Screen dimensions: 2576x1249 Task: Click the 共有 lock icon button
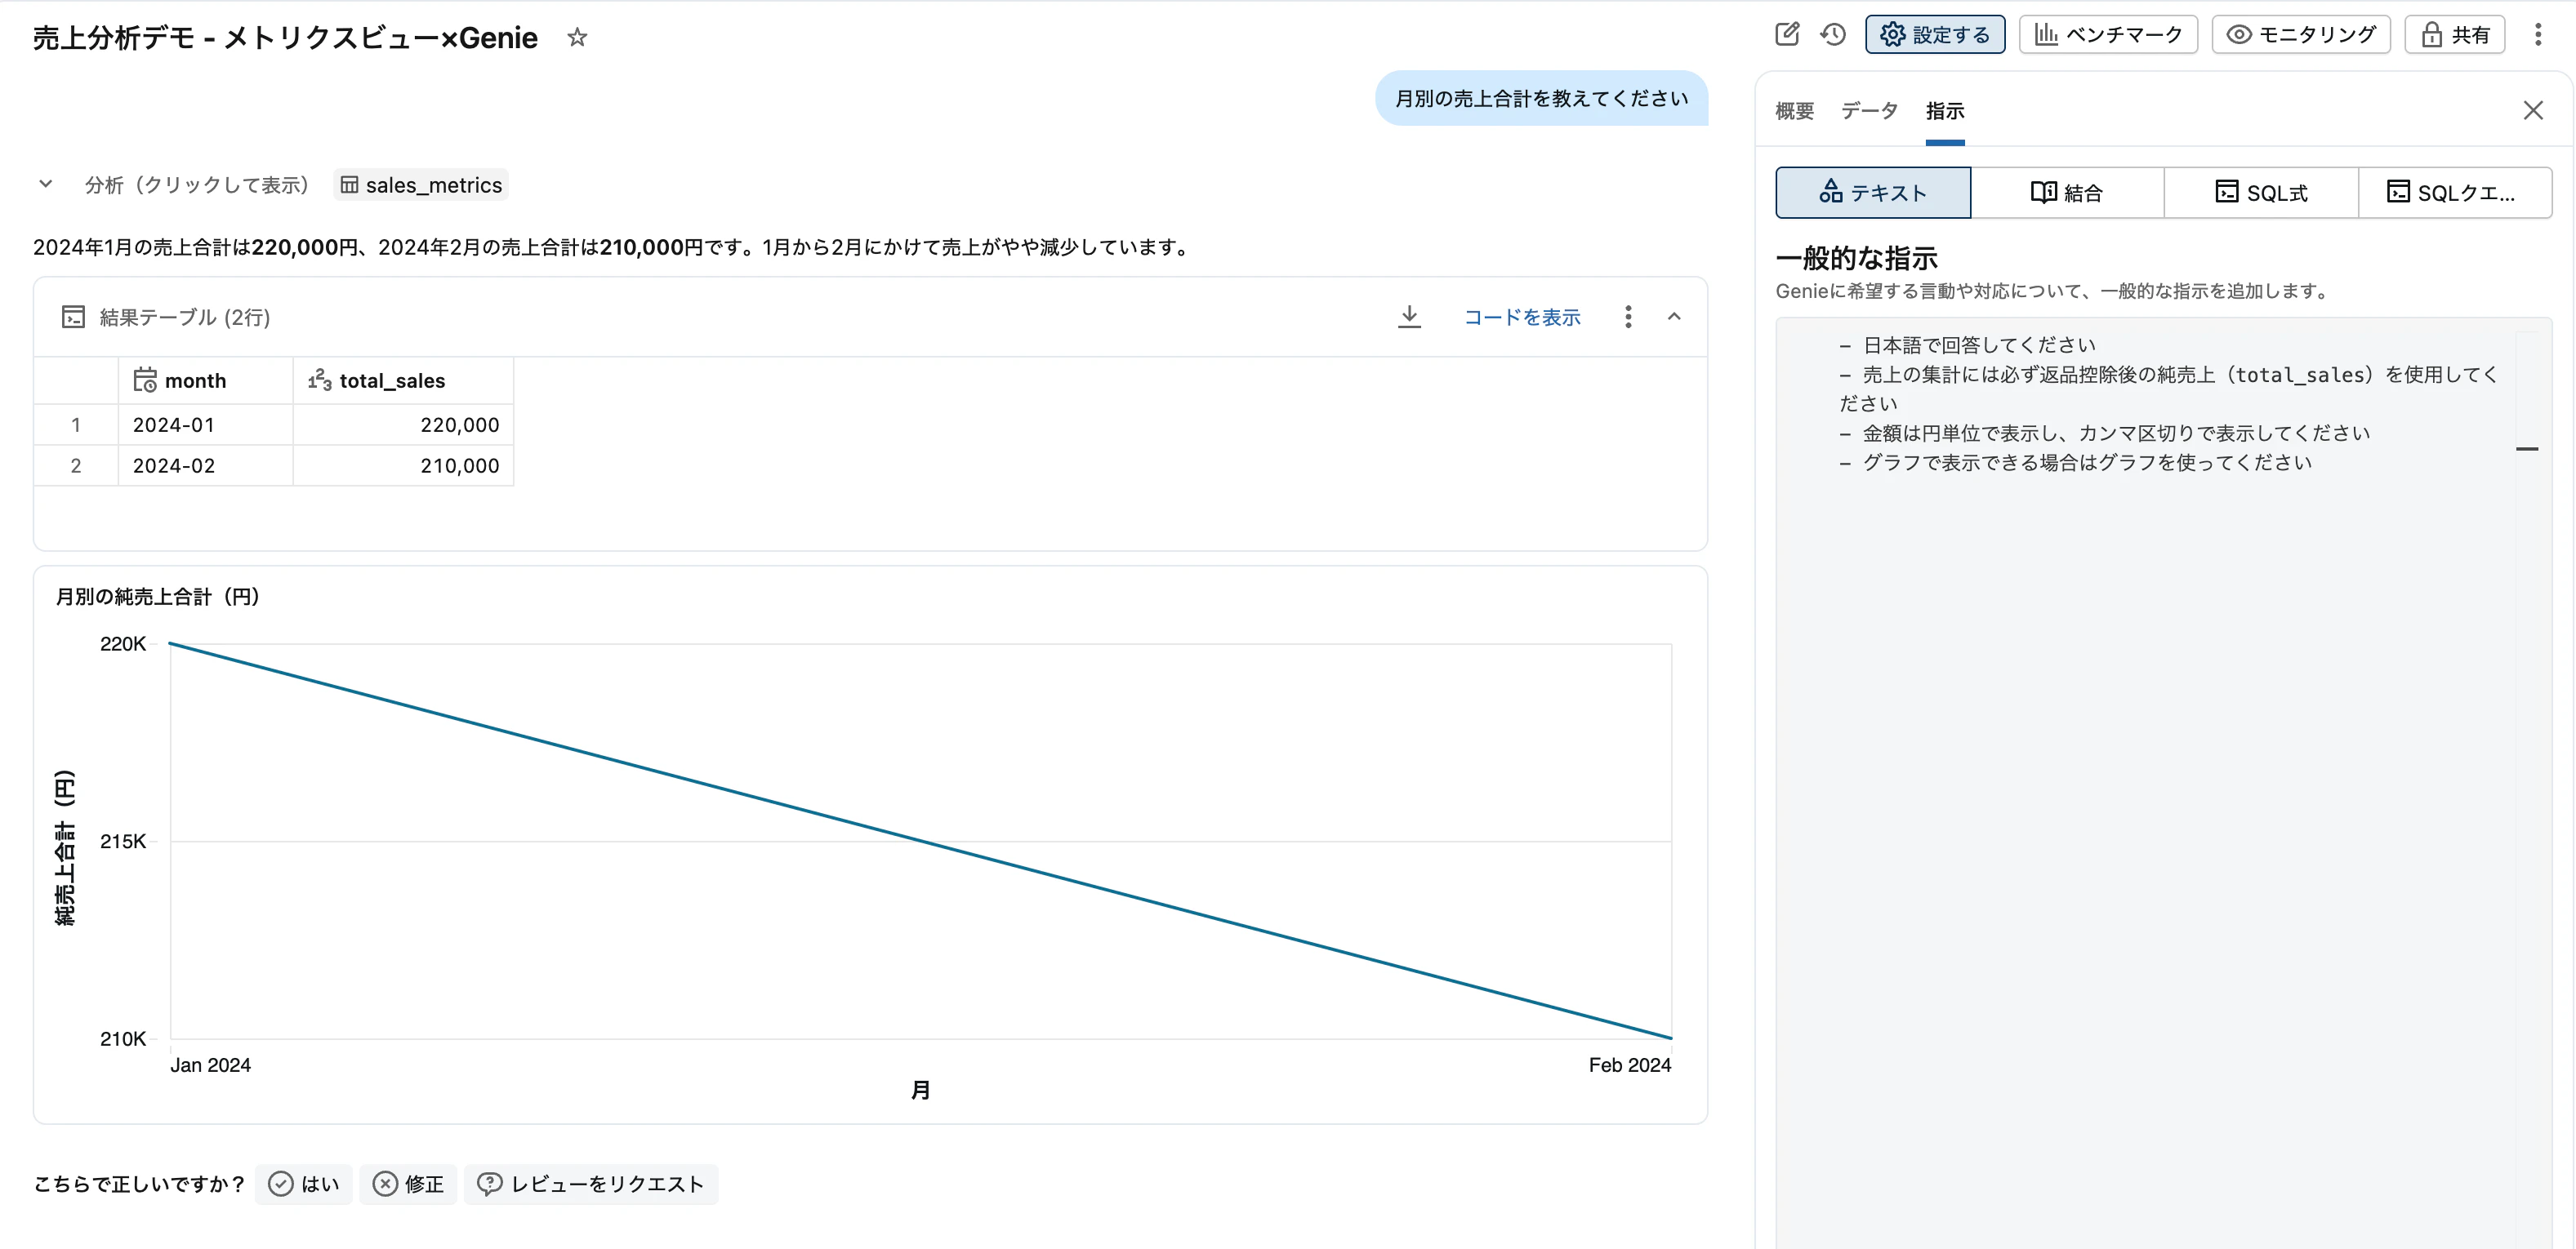coord(2454,33)
